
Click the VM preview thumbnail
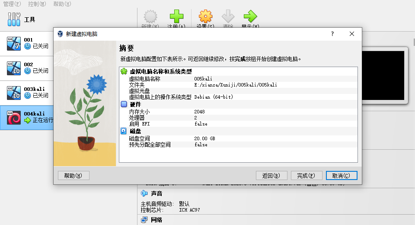(x=383, y=76)
